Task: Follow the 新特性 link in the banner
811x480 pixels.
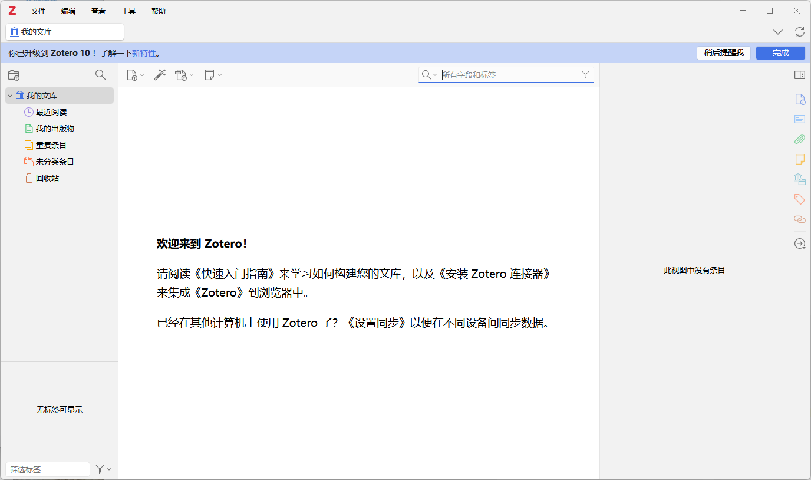Action: [144, 53]
